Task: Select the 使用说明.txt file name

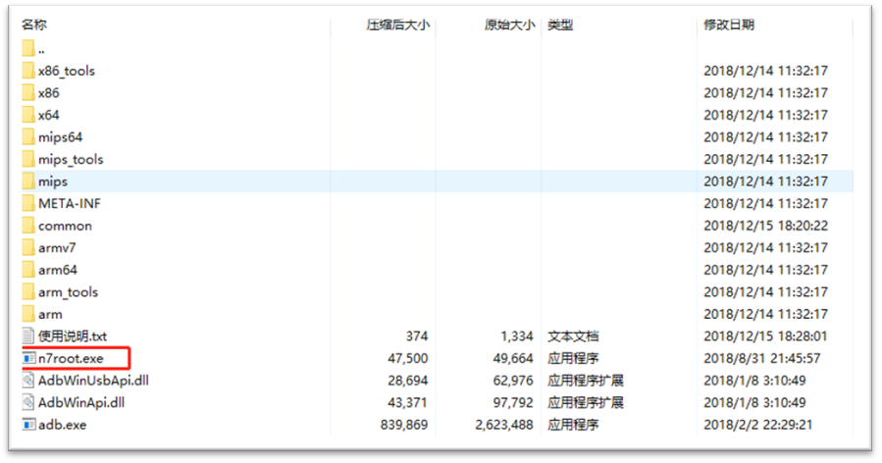Action: click(73, 336)
